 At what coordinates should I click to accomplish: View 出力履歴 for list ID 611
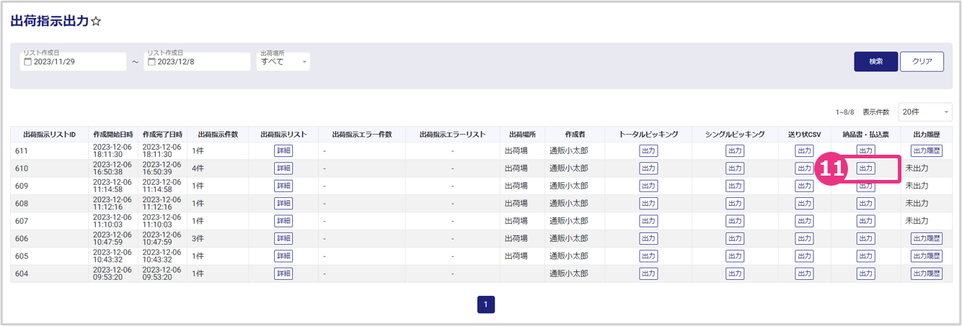tap(927, 150)
